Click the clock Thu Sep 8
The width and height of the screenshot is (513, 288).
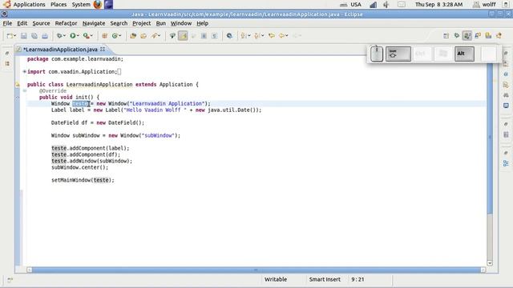(438, 5)
